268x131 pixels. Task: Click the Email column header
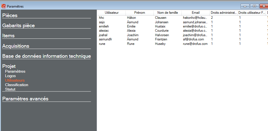pos(195,13)
